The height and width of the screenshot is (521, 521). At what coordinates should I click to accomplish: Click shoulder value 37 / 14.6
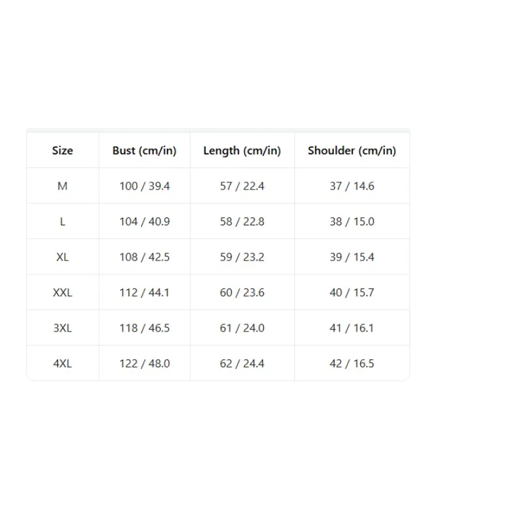[x=352, y=186]
